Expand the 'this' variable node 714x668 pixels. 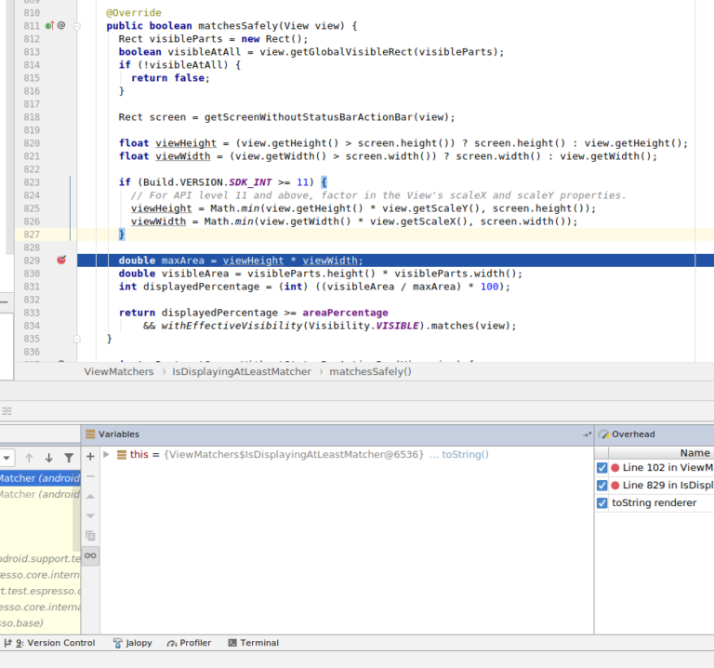coord(106,454)
